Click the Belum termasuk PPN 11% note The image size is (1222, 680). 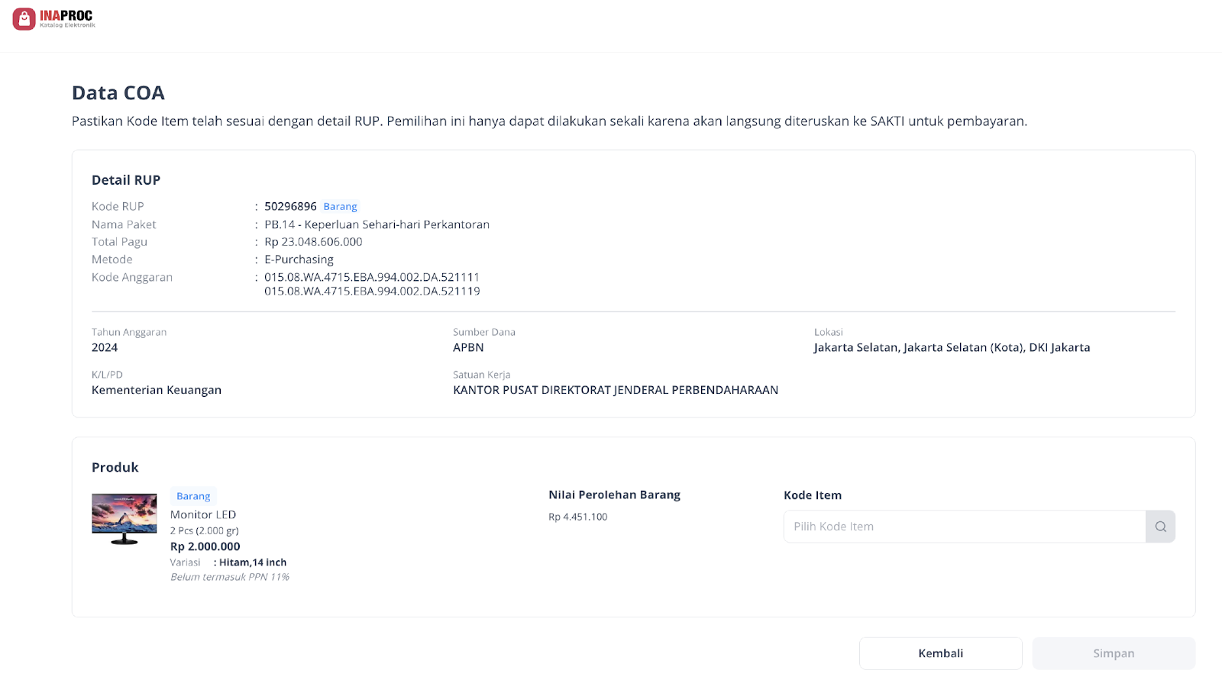click(x=230, y=577)
